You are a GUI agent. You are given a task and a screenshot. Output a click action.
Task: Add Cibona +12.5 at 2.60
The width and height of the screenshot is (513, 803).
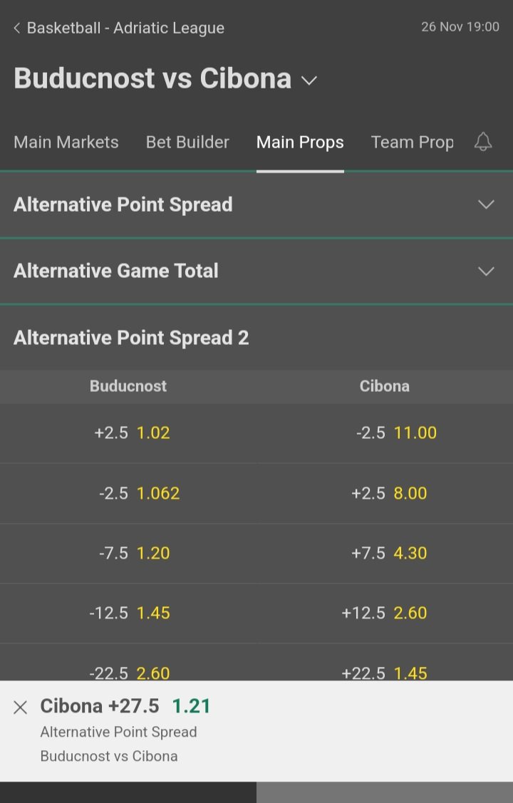385,613
